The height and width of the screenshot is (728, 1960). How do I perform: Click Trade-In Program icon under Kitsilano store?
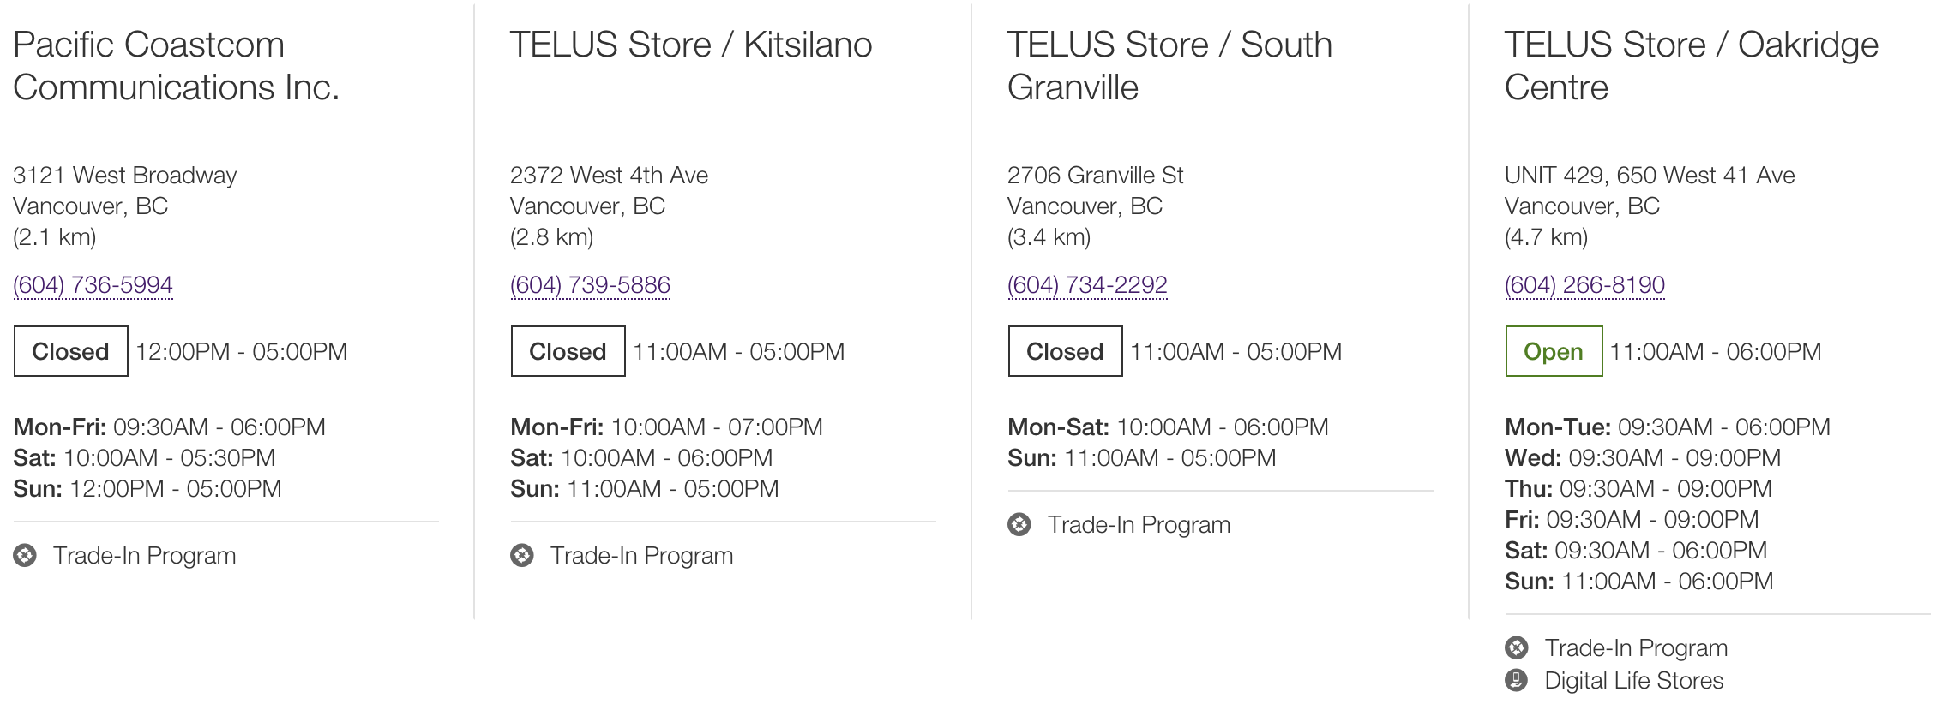522,556
